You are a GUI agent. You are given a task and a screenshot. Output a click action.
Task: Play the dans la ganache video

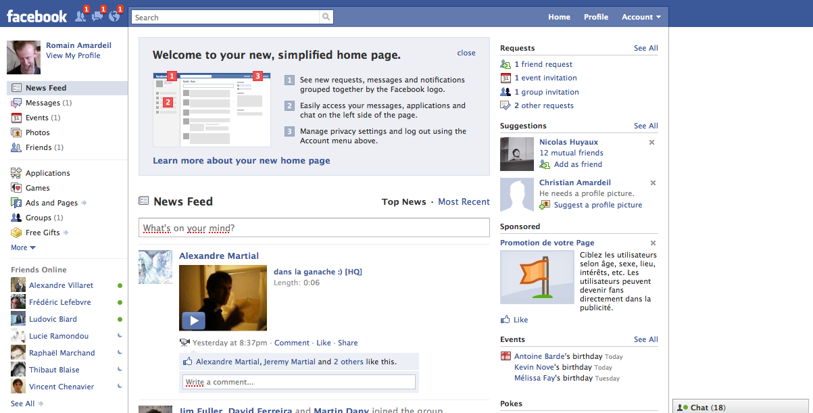(x=193, y=320)
